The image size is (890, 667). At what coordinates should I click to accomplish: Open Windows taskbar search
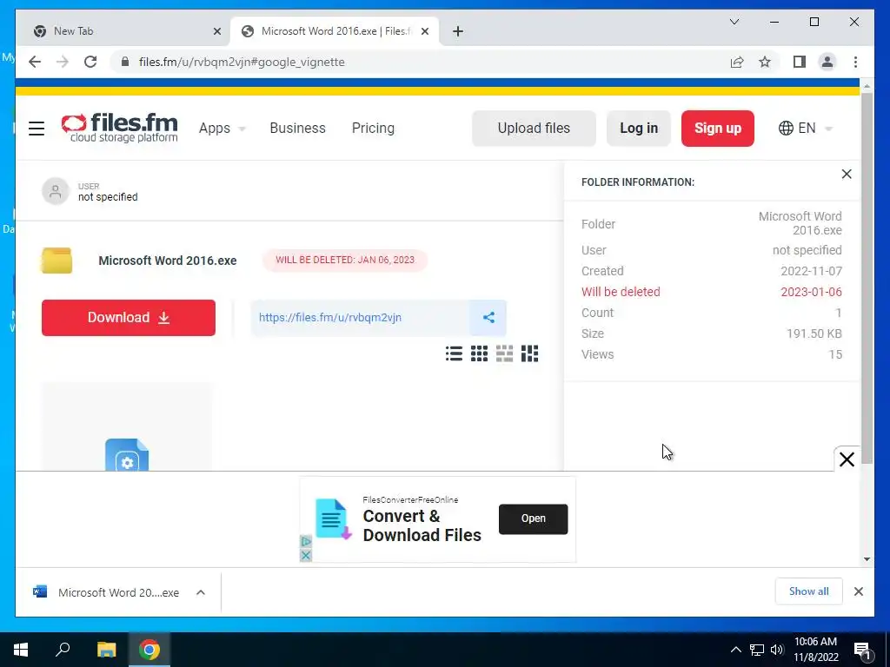click(x=63, y=650)
